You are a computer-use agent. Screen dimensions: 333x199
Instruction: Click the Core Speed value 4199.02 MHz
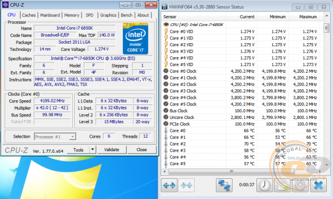pos(52,101)
